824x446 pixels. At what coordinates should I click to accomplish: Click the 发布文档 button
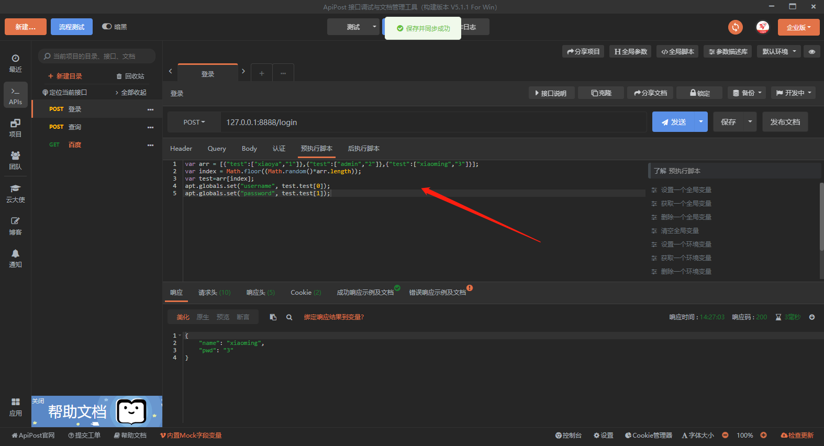coord(785,122)
